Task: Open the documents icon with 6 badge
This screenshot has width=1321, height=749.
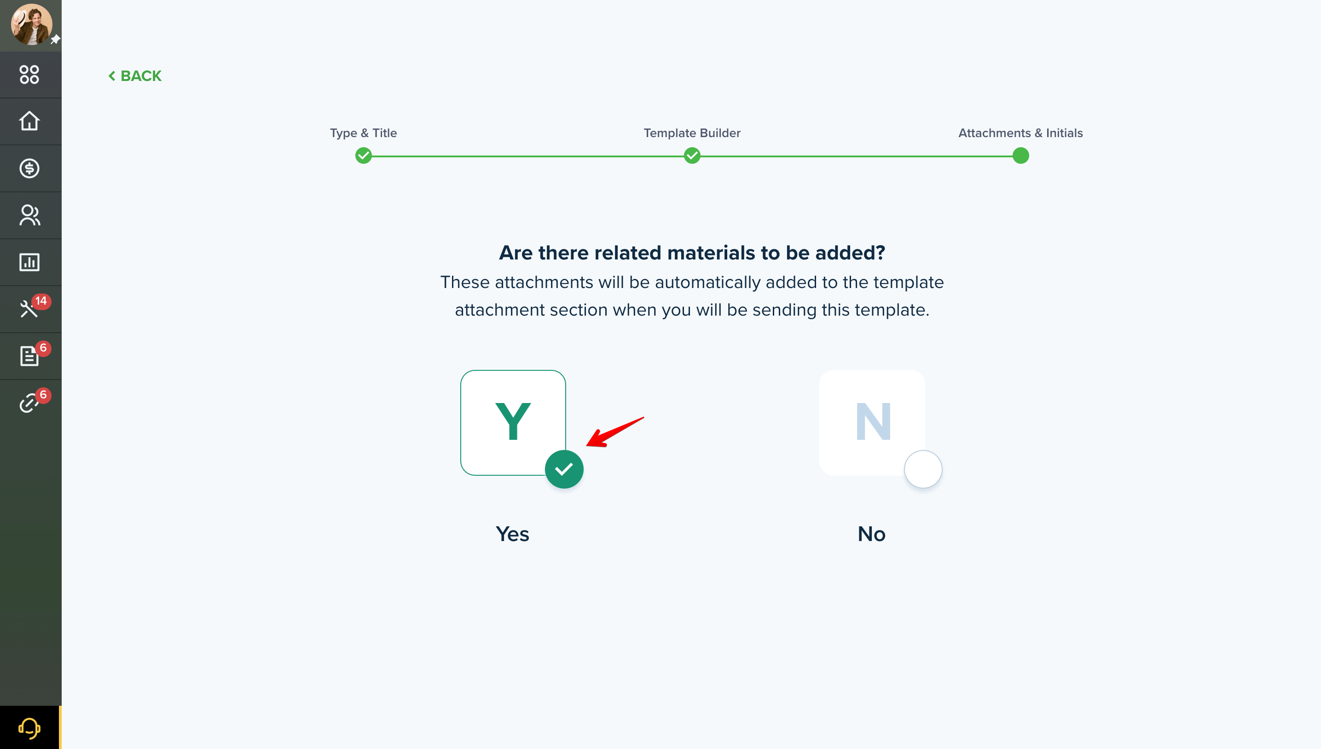Action: click(29, 356)
